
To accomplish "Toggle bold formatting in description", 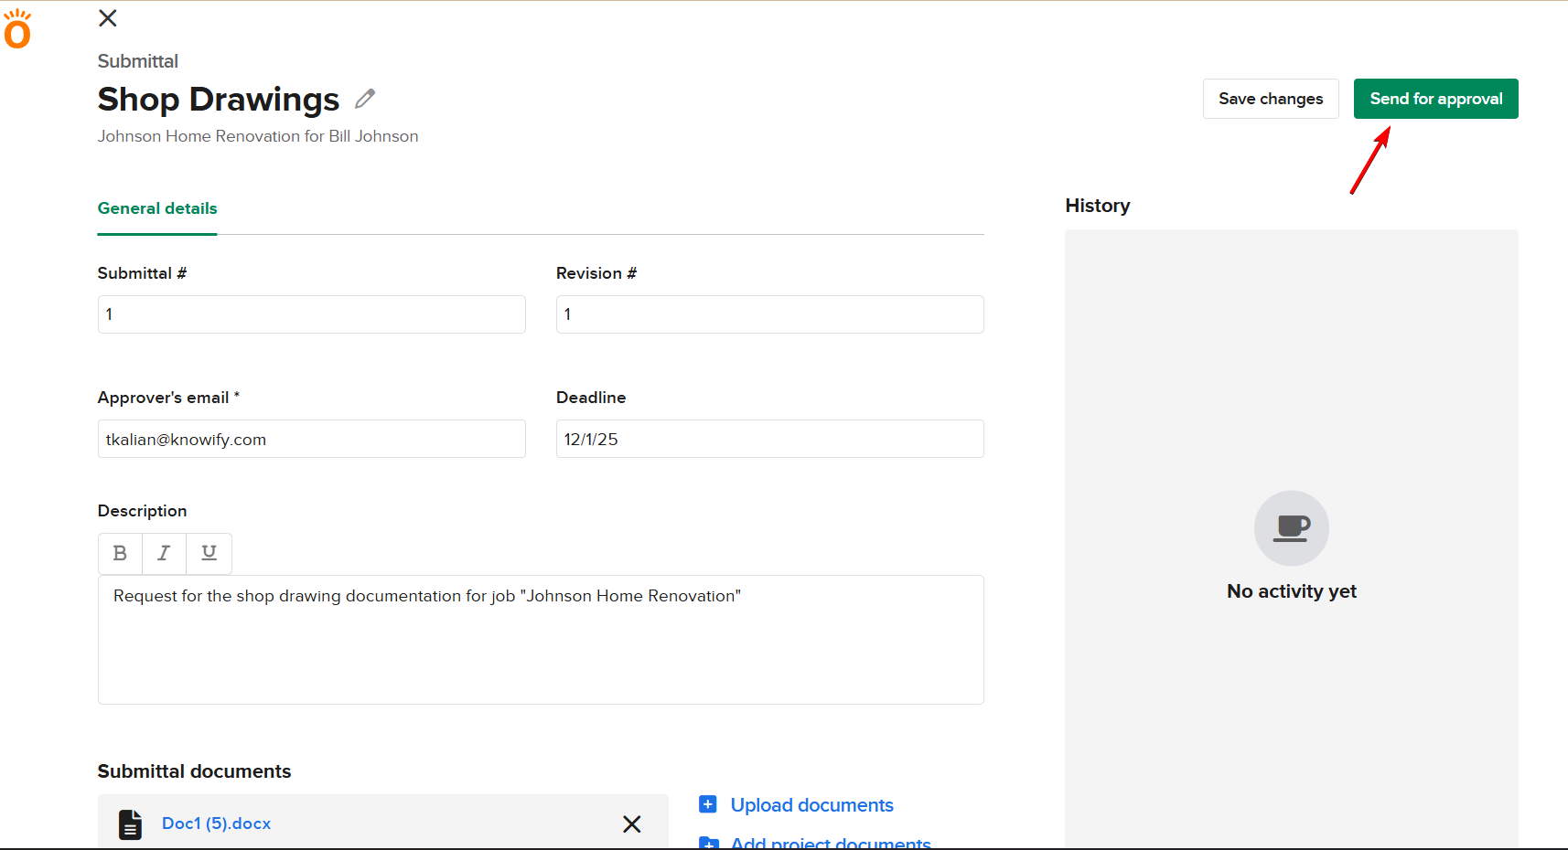I will (x=120, y=553).
